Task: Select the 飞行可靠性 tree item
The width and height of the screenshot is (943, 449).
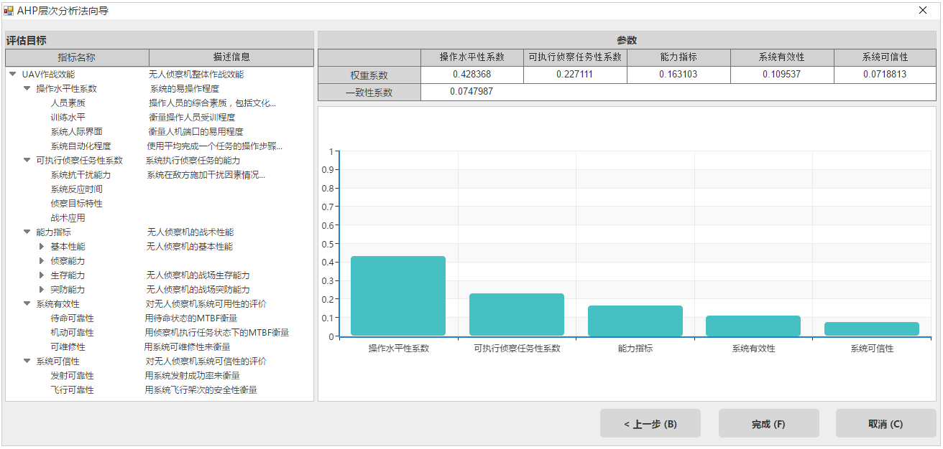Action: 72,390
